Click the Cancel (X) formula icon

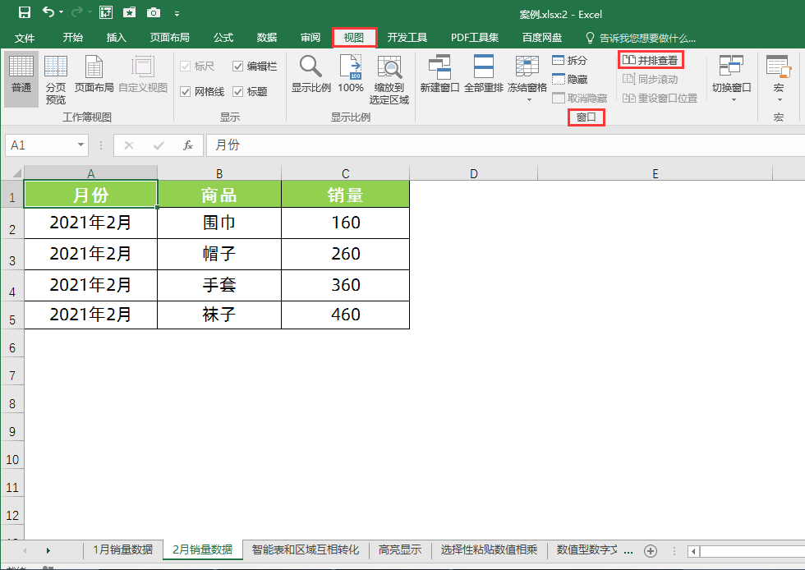[129, 145]
